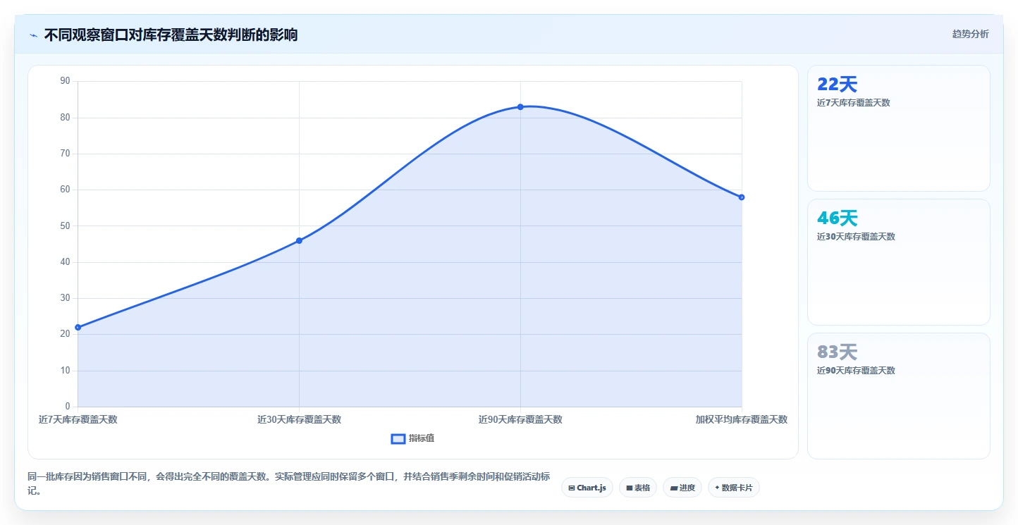This screenshot has width=1018, height=525.
Task: Click the peak data point at 近90天
Action: (x=520, y=107)
